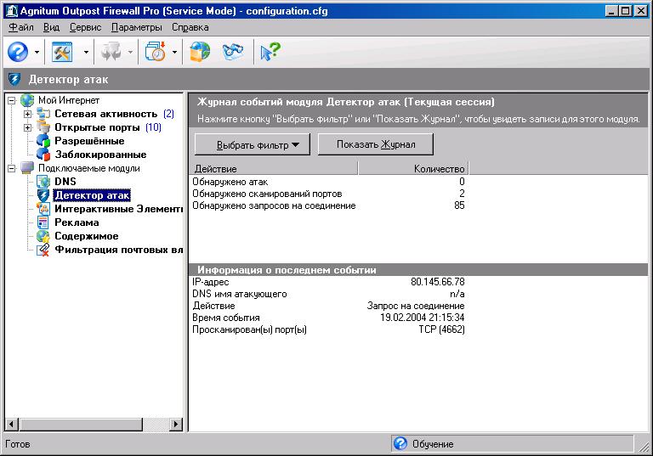
Task: Select the Обнаружено атак row
Action: click(x=328, y=182)
